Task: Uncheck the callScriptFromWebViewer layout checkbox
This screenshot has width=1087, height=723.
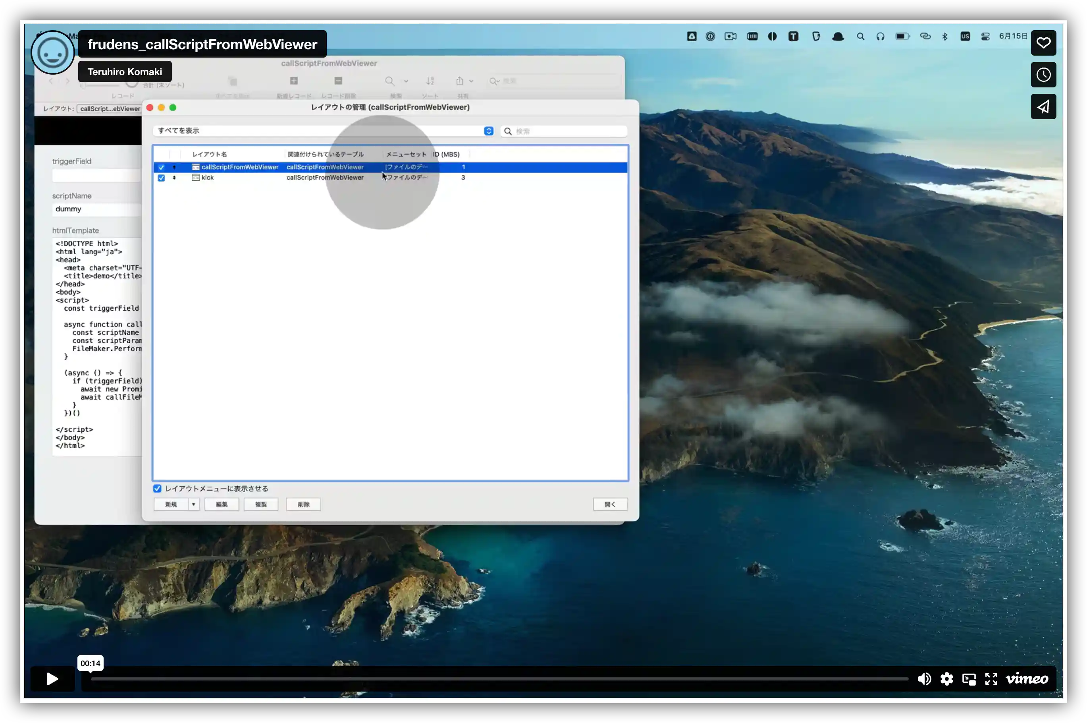Action: [x=161, y=167]
